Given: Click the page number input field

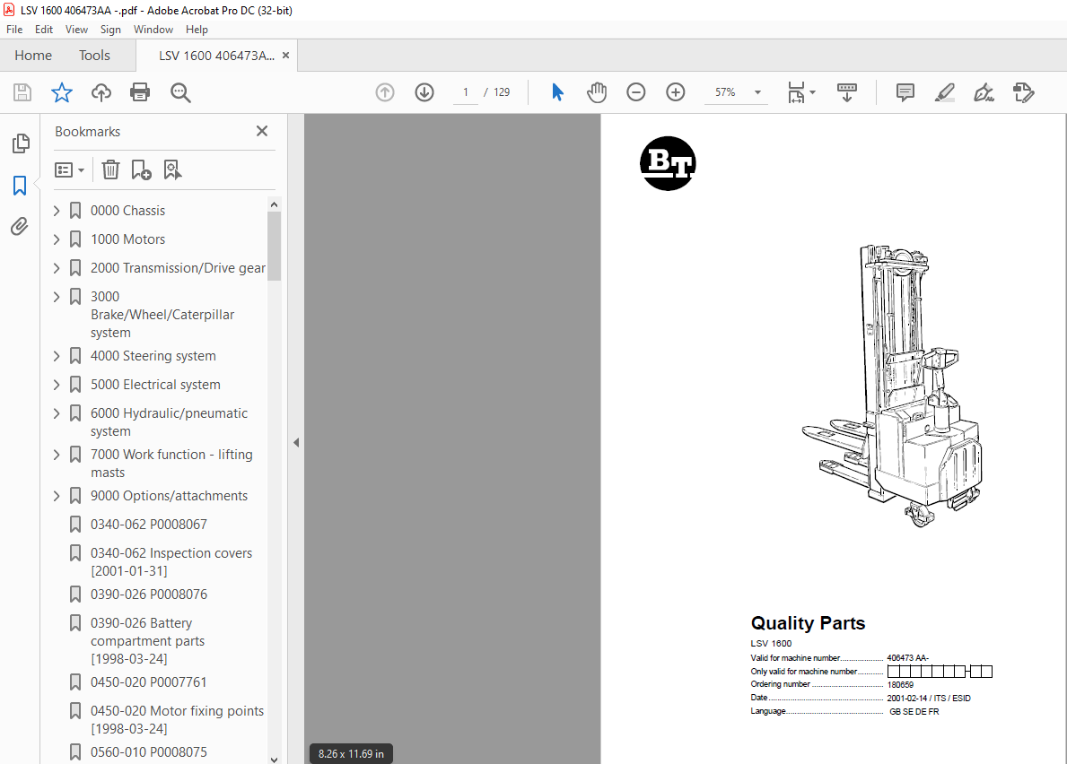Looking at the screenshot, I should (466, 92).
